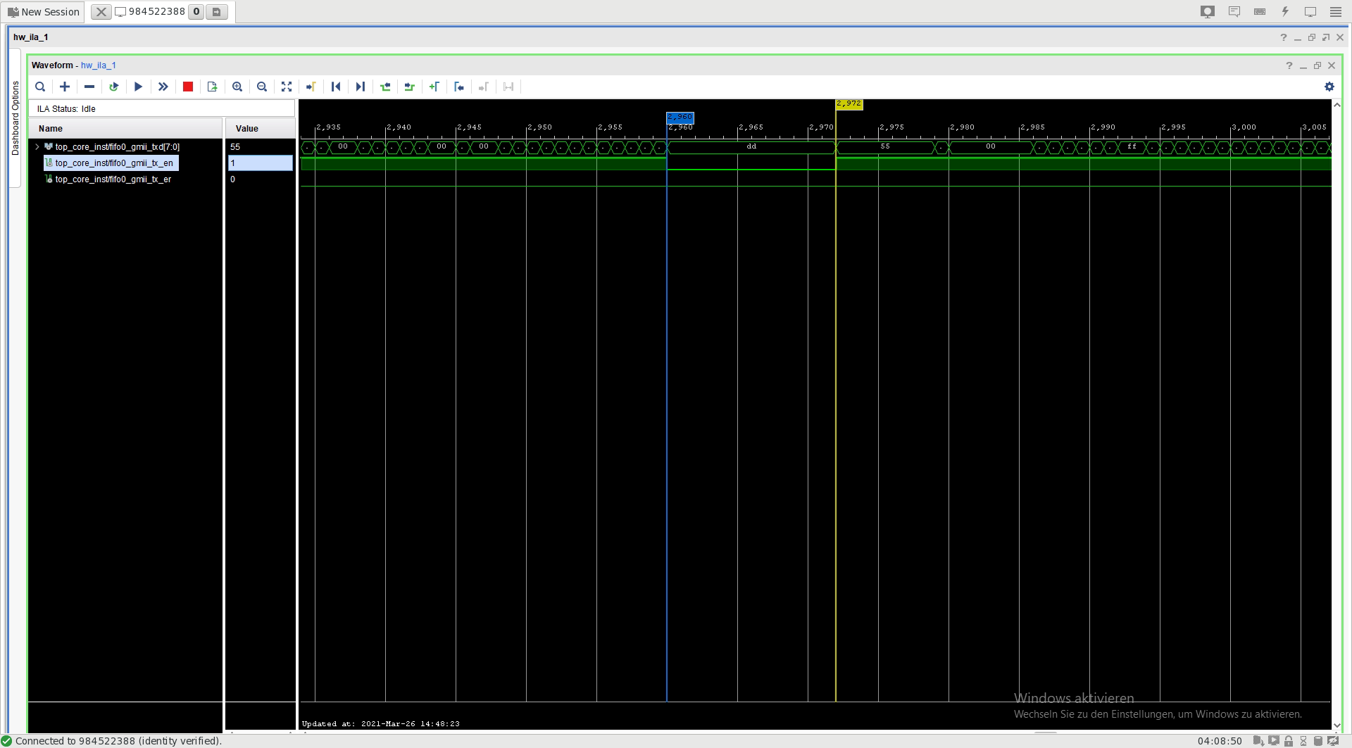Screen dimensions: 1352x748
Task: Click the 3,000 tick label on the ruler
Action: 1244,127
